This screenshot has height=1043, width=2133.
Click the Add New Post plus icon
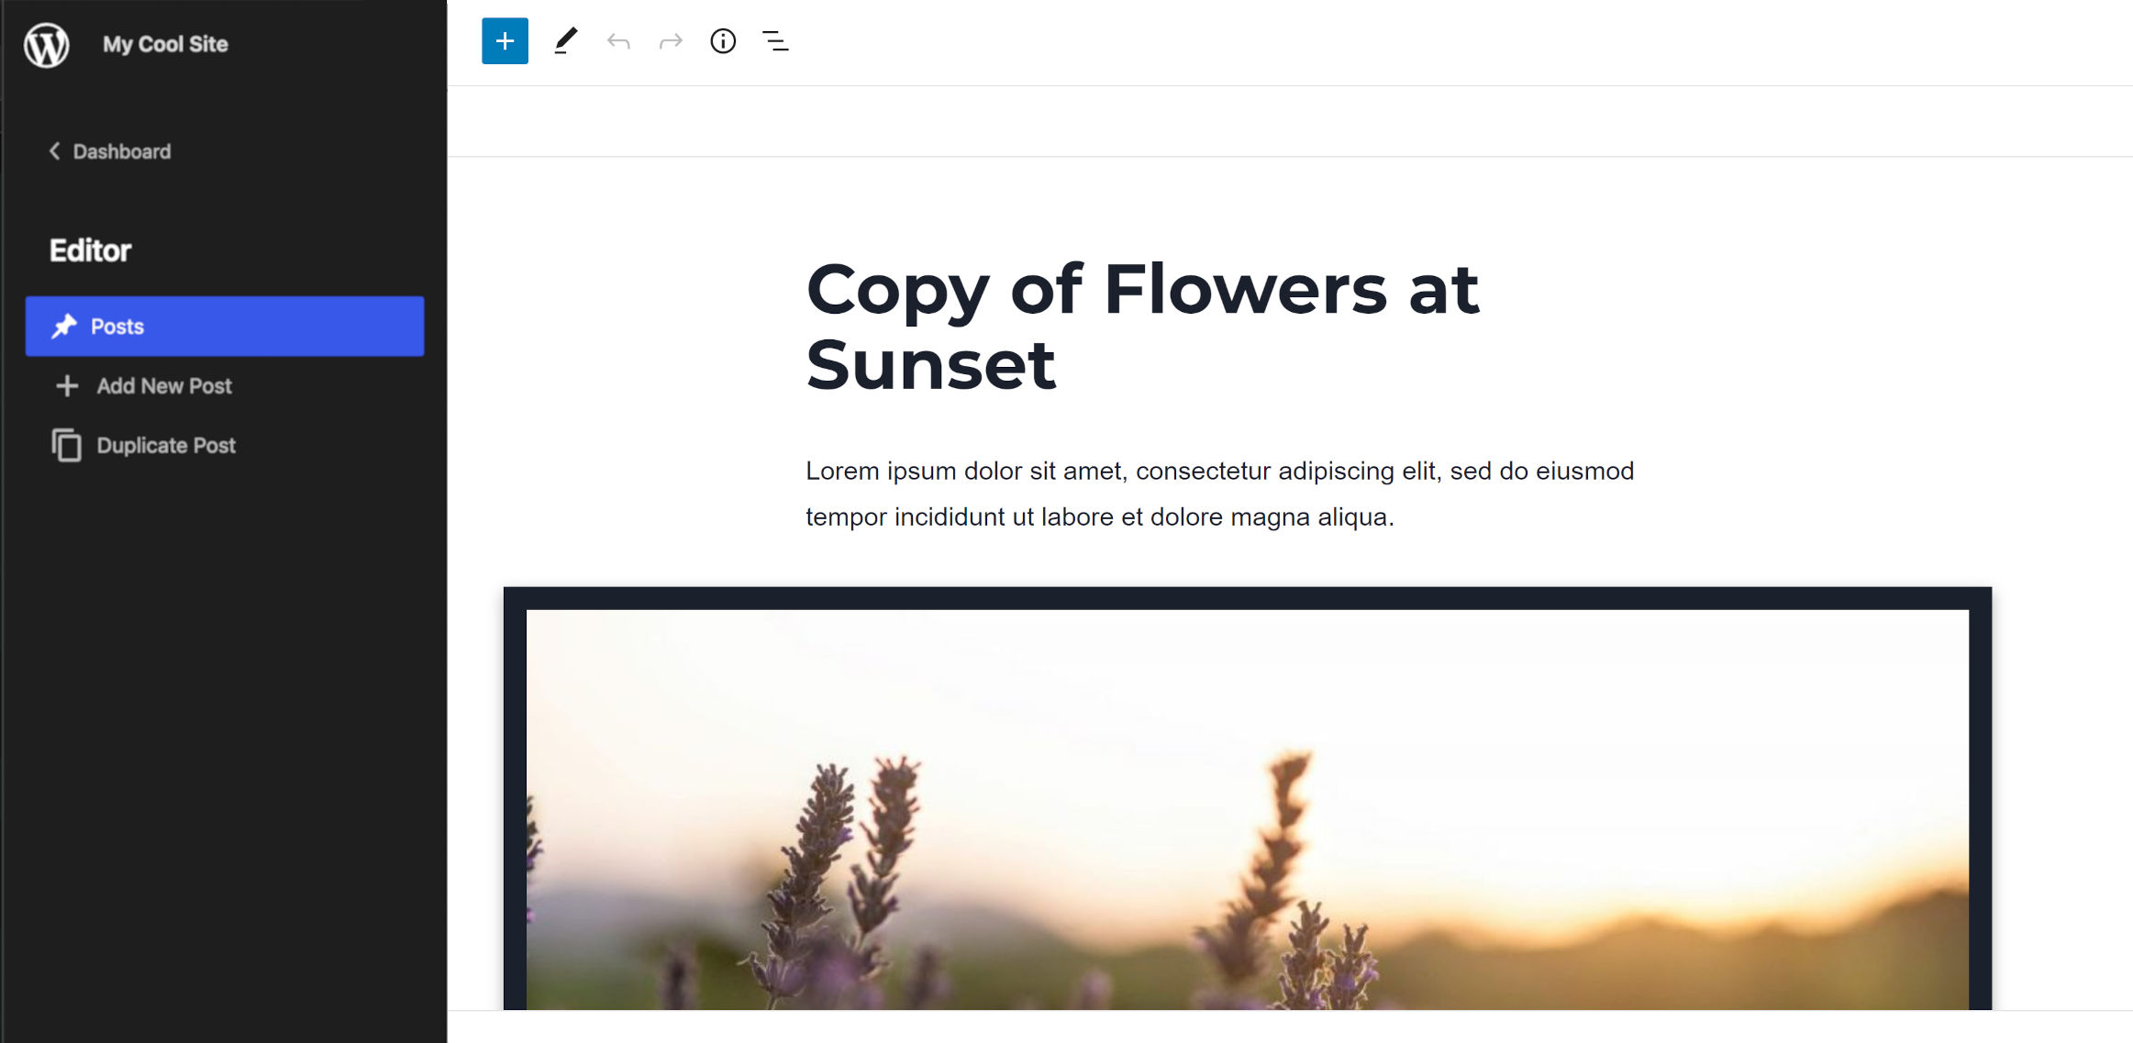point(66,385)
